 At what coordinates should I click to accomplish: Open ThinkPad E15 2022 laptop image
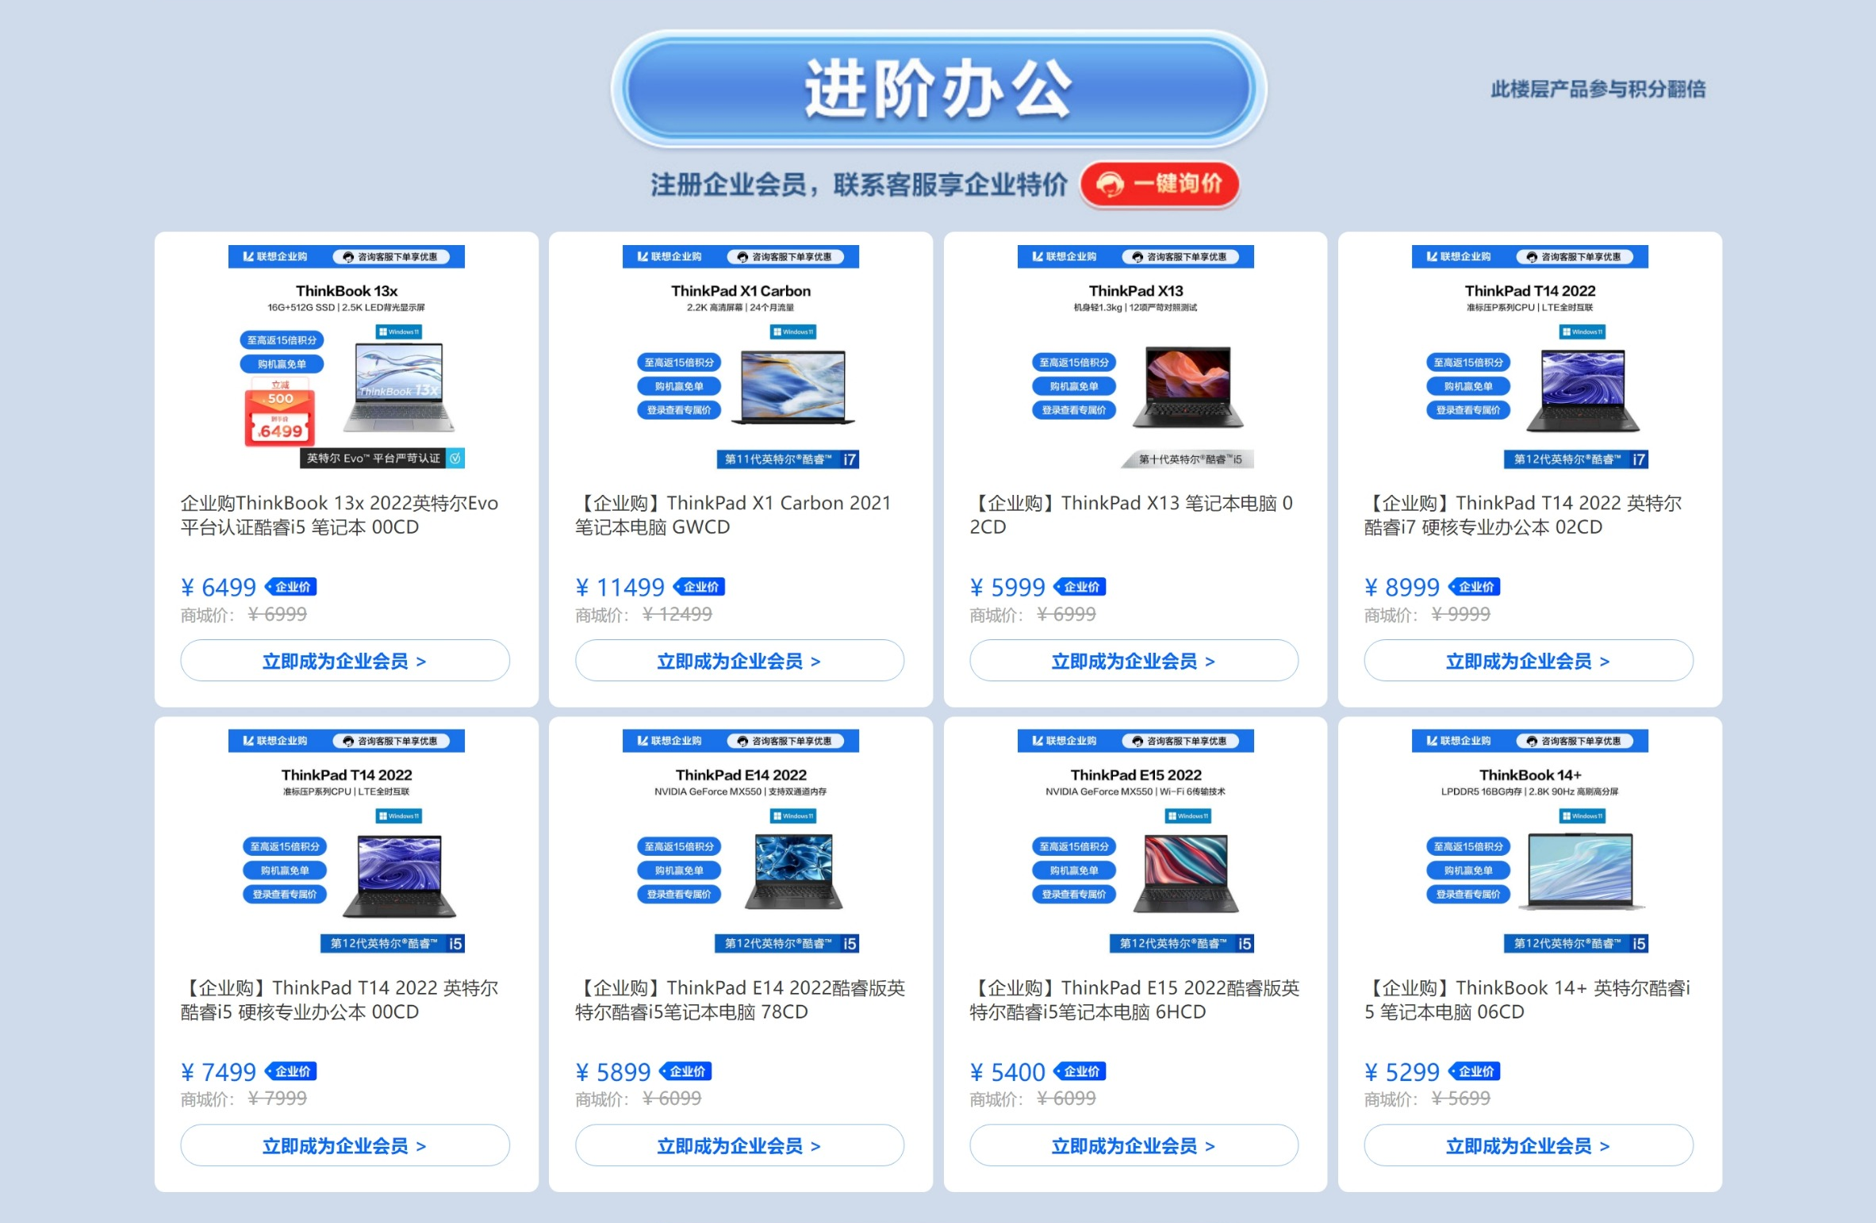(x=1186, y=872)
